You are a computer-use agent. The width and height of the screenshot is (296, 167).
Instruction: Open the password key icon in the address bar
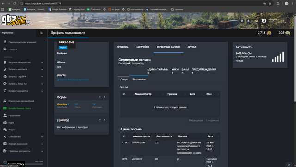pos(265,3)
